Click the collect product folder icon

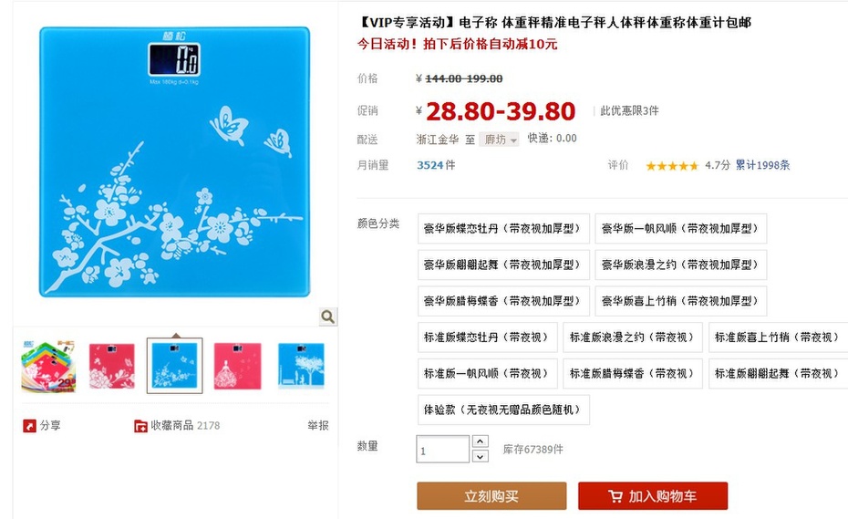[140, 426]
